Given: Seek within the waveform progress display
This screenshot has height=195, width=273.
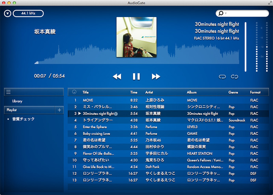Looking at the screenshot, I should pyautogui.click(x=136, y=54).
